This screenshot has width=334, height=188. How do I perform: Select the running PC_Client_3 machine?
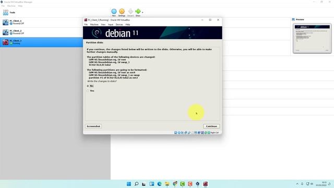click(42, 42)
